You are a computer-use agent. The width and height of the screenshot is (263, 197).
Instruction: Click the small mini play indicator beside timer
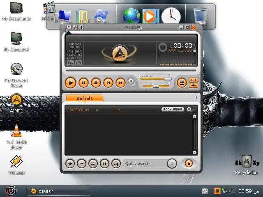194,44
